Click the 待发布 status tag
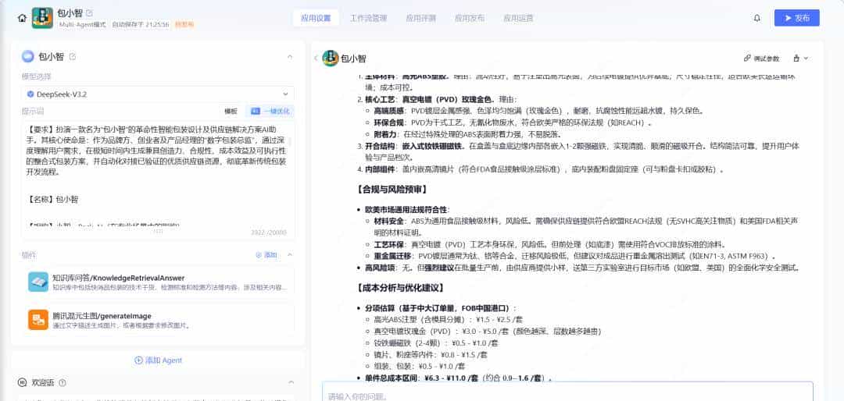Image resolution: width=844 pixels, height=401 pixels. click(184, 25)
